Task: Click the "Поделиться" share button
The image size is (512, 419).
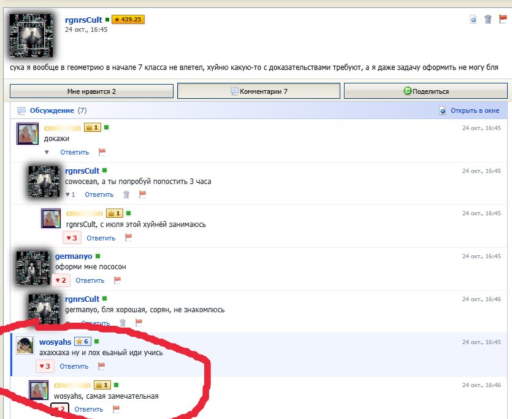Action: click(426, 91)
